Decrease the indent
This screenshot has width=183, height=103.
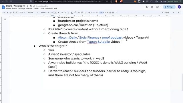[x=110, y=13]
